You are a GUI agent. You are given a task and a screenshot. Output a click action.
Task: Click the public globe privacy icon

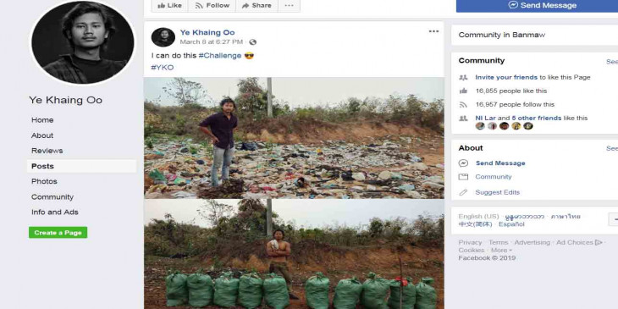tap(252, 41)
